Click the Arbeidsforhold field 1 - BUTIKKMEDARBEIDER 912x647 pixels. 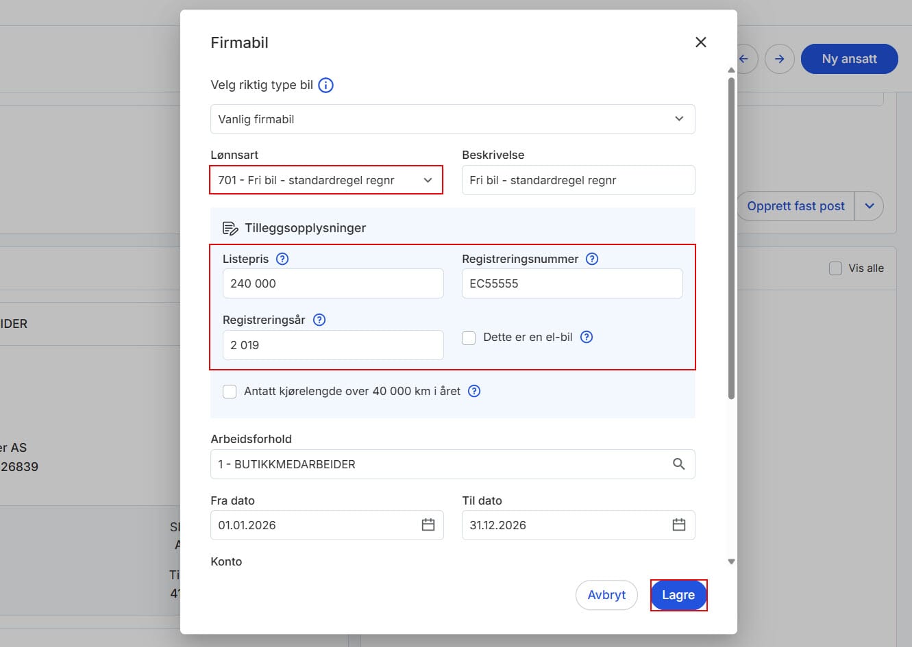pyautogui.click(x=453, y=464)
